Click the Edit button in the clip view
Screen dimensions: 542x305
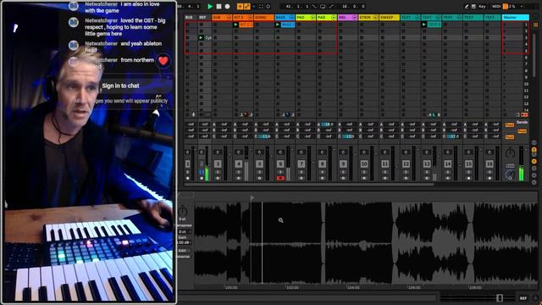[x=183, y=251]
